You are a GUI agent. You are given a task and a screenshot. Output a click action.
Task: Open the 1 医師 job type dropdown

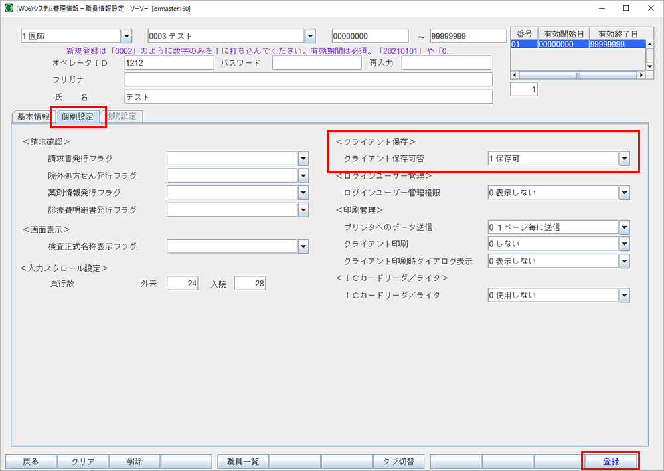pos(127,35)
